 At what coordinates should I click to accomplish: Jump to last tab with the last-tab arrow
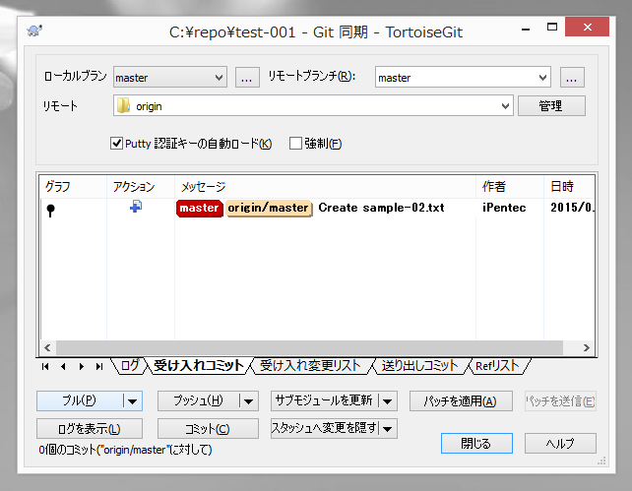pos(99,367)
